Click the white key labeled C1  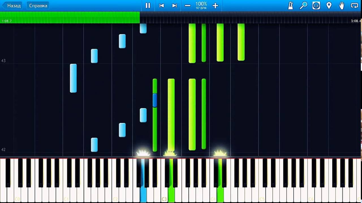pyautogui.click(x=66, y=195)
